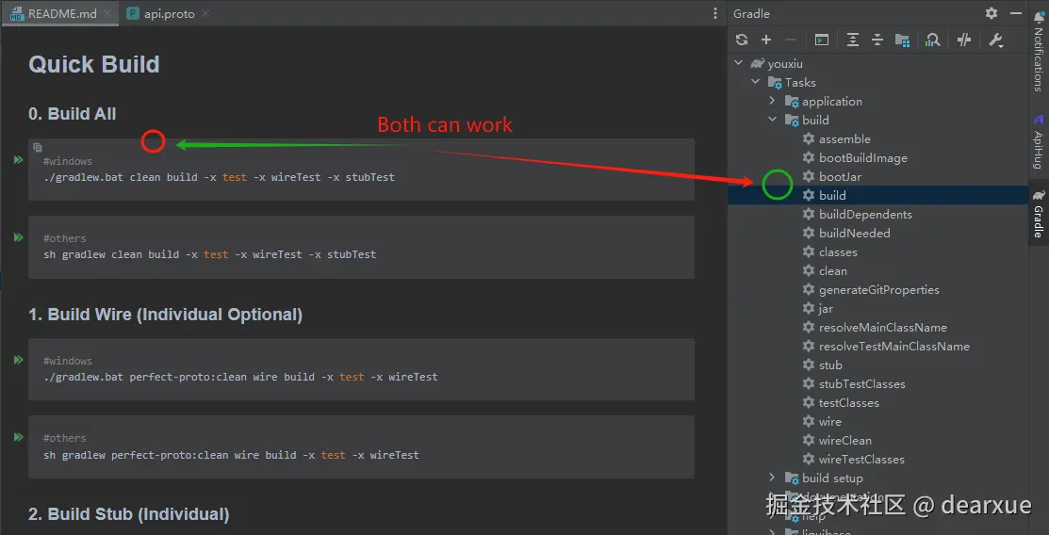The width and height of the screenshot is (1049, 535).
Task: Reload all Gradle projects
Action: (741, 41)
